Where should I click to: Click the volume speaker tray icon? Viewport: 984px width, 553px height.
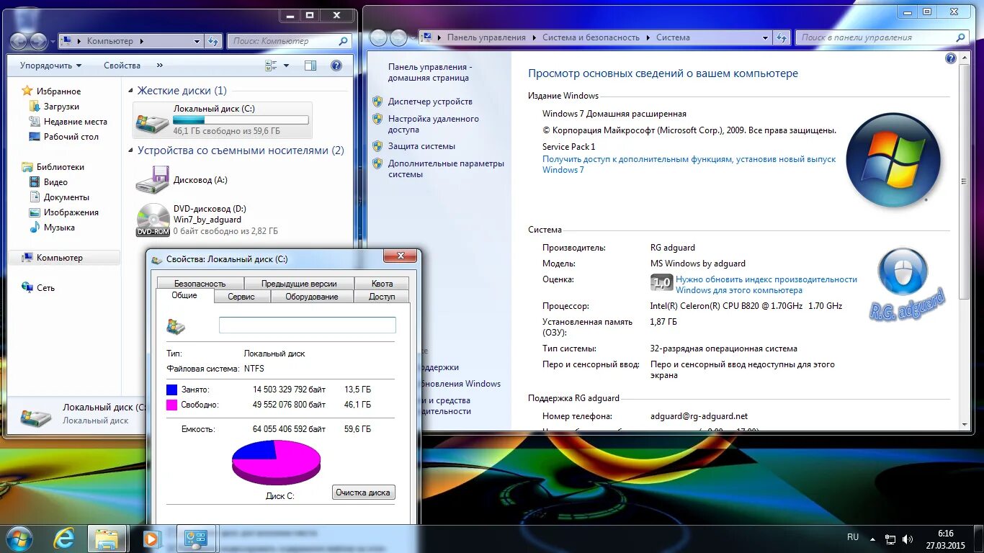pyautogui.click(x=908, y=539)
